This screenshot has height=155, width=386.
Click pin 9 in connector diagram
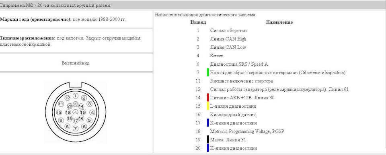coord(61,121)
